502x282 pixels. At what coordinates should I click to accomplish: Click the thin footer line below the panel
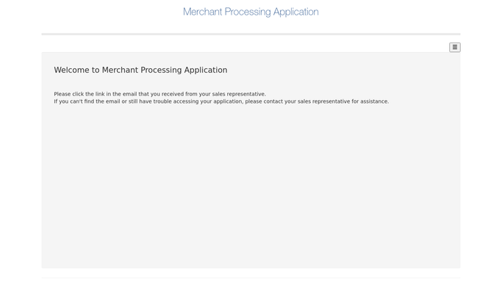coord(251,278)
